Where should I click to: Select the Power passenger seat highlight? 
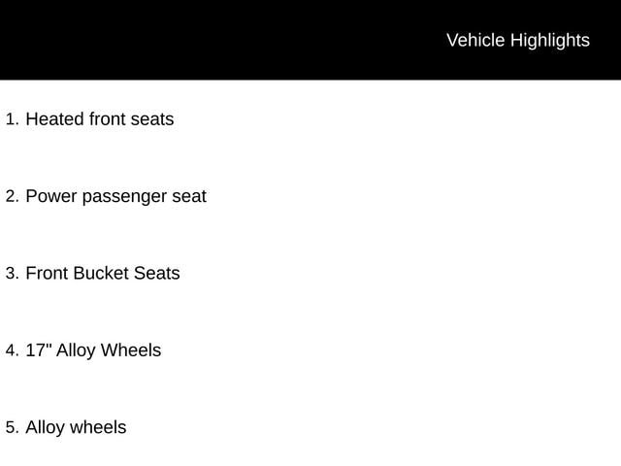[115, 196]
